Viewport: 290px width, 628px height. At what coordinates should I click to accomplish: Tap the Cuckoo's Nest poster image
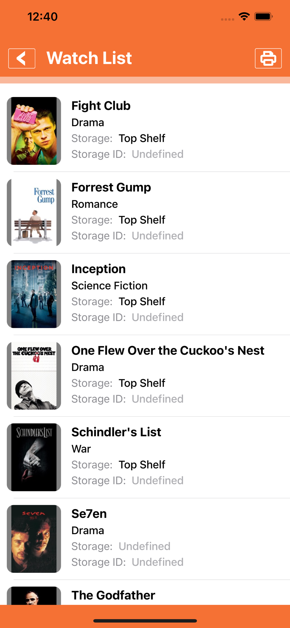(x=34, y=376)
